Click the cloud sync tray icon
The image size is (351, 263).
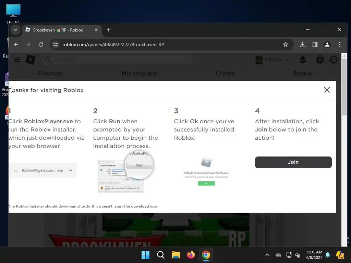coord(278,255)
